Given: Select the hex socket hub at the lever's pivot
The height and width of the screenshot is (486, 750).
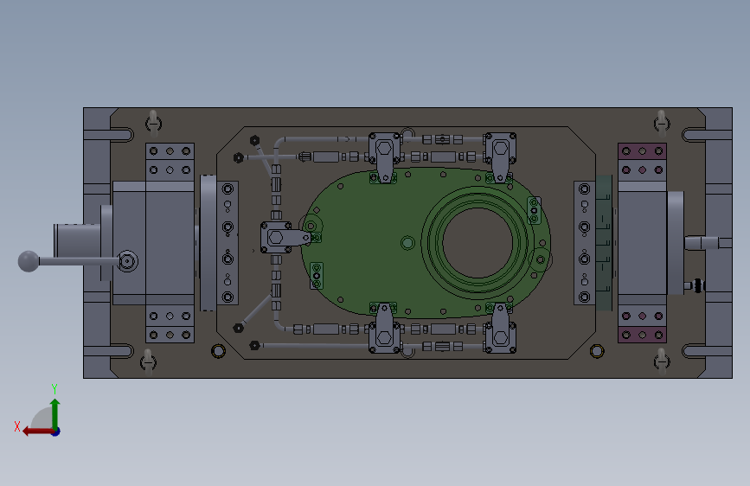Looking at the screenshot, I should pos(127,261).
